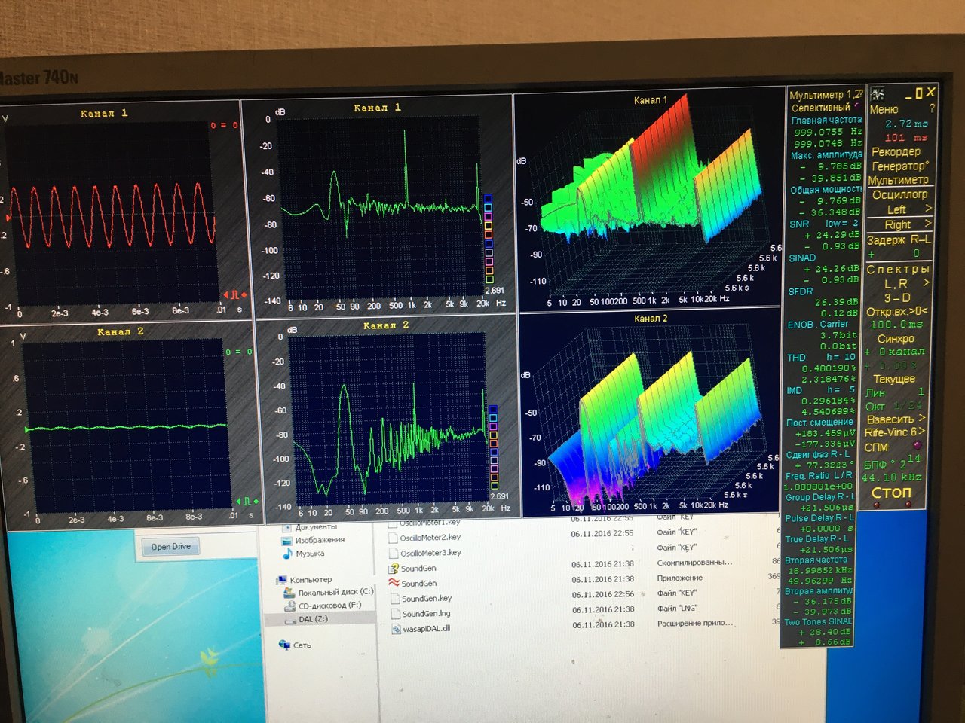Click the Стоп button

point(892,492)
